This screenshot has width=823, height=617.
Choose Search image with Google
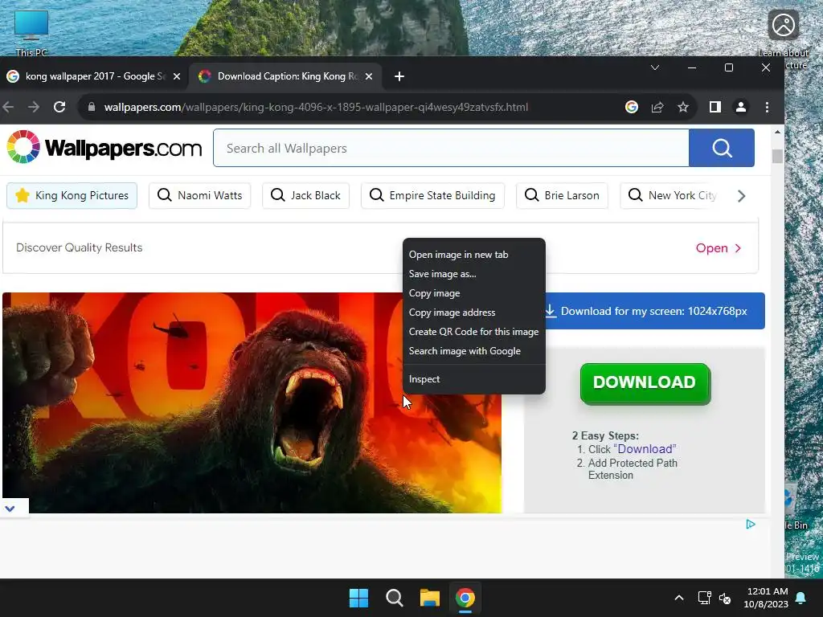click(474, 351)
